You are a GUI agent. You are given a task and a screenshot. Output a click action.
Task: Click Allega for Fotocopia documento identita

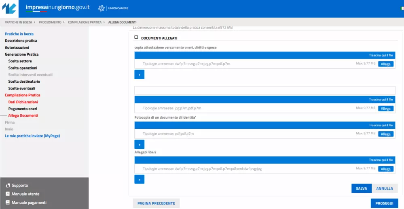[x=385, y=134]
